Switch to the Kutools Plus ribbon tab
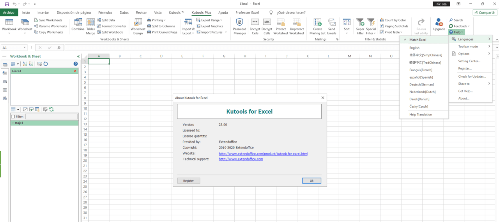499x222 pixels. (201, 12)
